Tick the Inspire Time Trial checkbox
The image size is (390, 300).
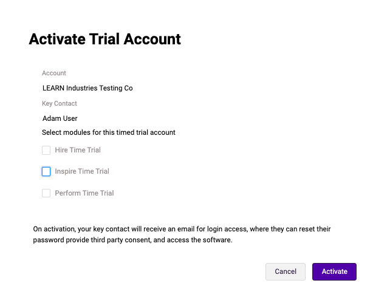click(46, 171)
